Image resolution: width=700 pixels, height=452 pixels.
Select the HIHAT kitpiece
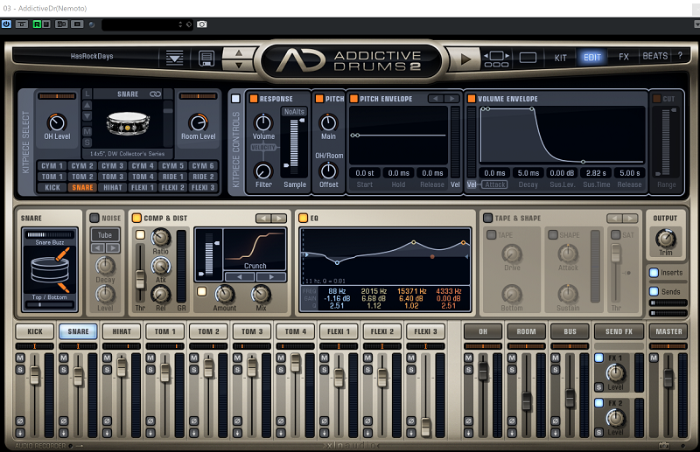[x=113, y=187]
